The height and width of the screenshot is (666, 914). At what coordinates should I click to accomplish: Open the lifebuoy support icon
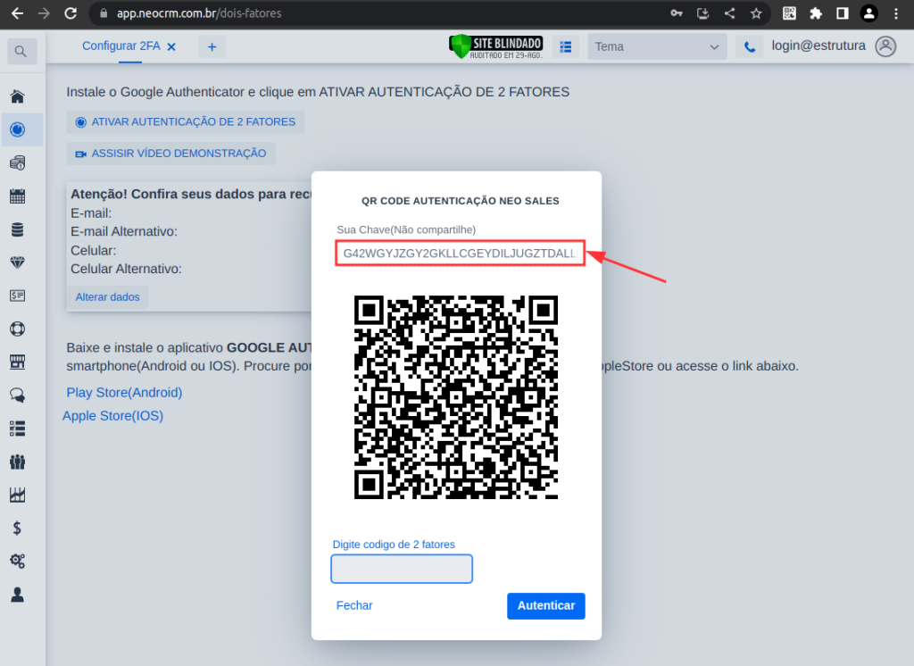click(x=17, y=329)
